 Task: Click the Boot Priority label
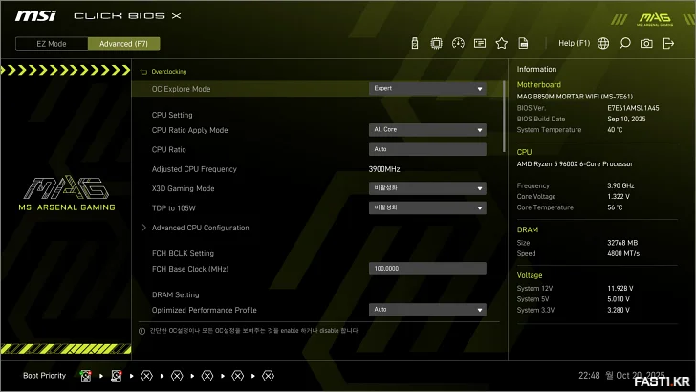(44, 376)
